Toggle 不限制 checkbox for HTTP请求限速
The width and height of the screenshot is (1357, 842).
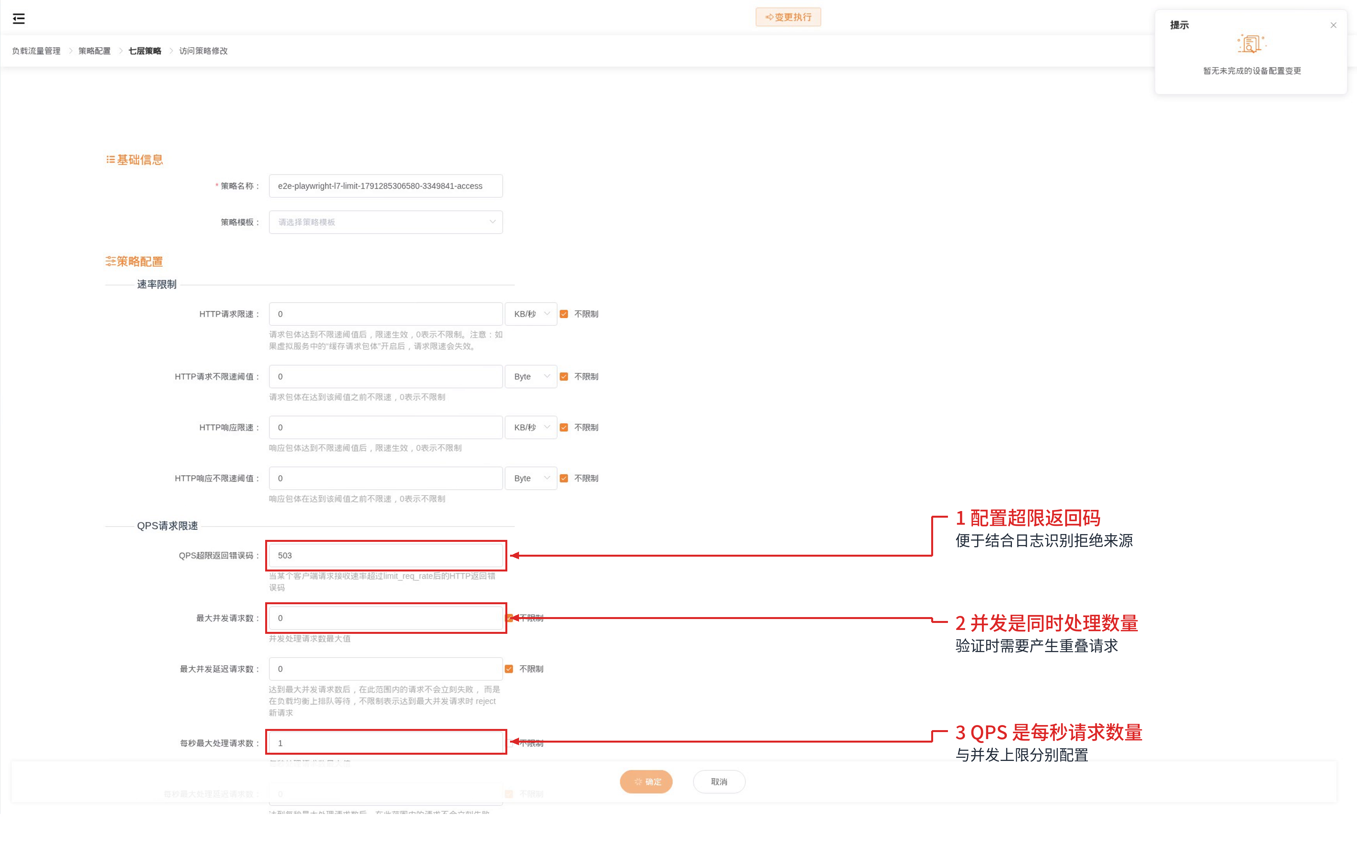(564, 314)
